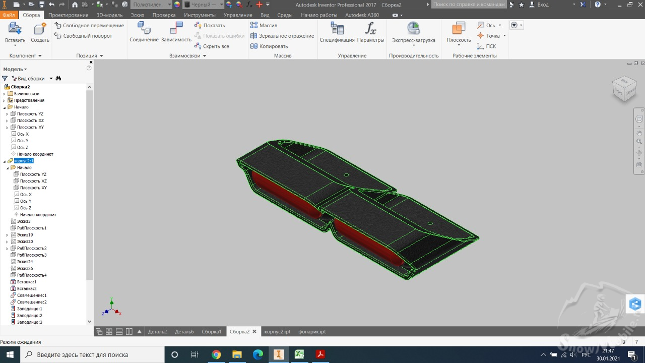Click Экспресс-загрузка icon
The width and height of the screenshot is (645, 363).
pos(414,28)
